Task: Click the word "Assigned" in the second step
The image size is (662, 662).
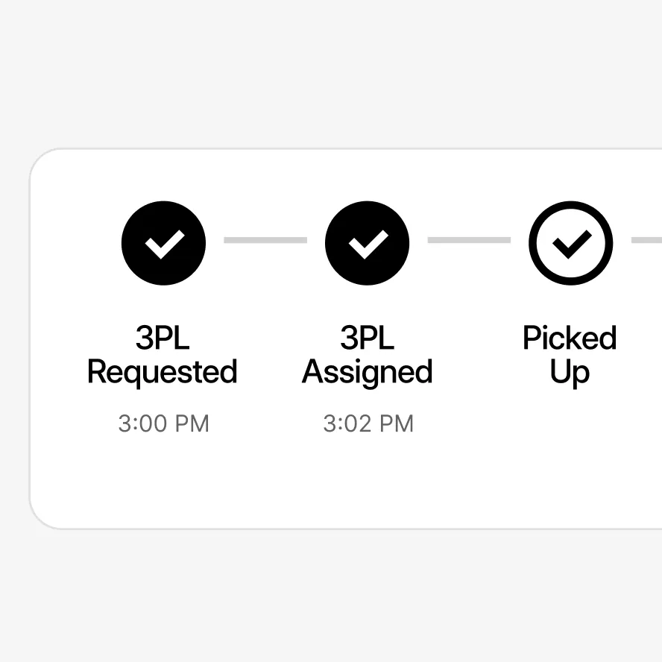Action: point(367,372)
